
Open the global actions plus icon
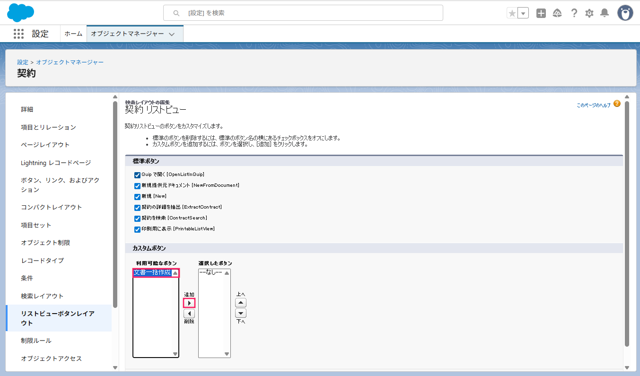coord(541,13)
